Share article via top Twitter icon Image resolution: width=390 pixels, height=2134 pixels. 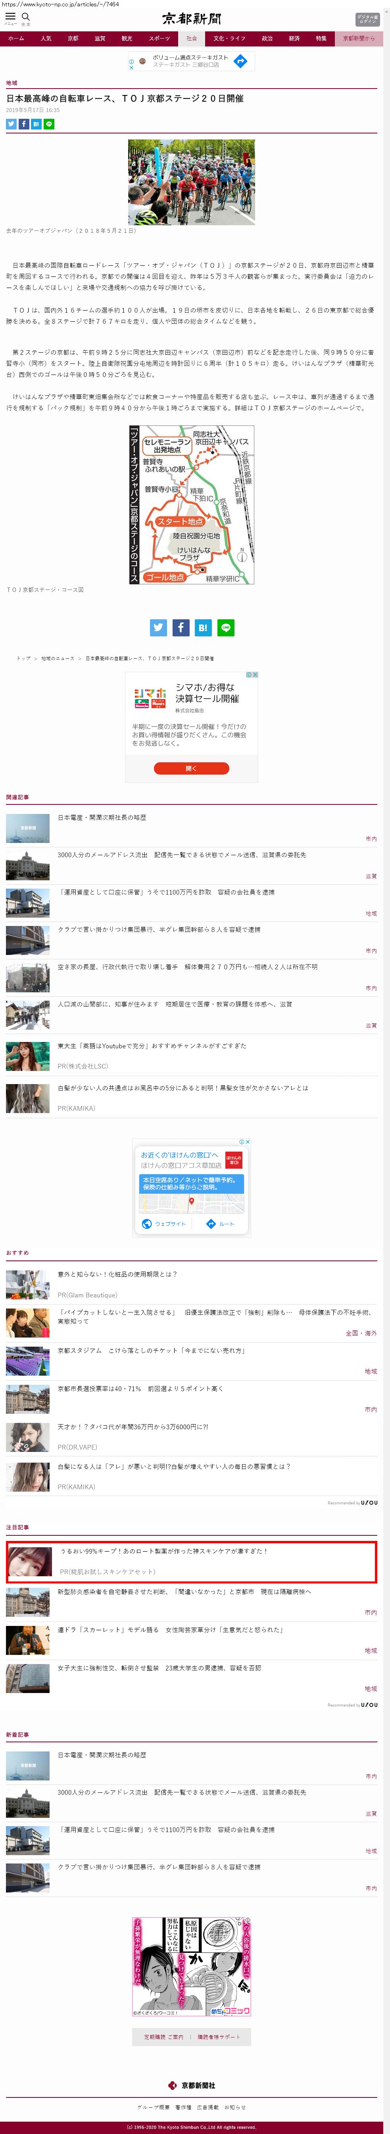click(x=12, y=124)
